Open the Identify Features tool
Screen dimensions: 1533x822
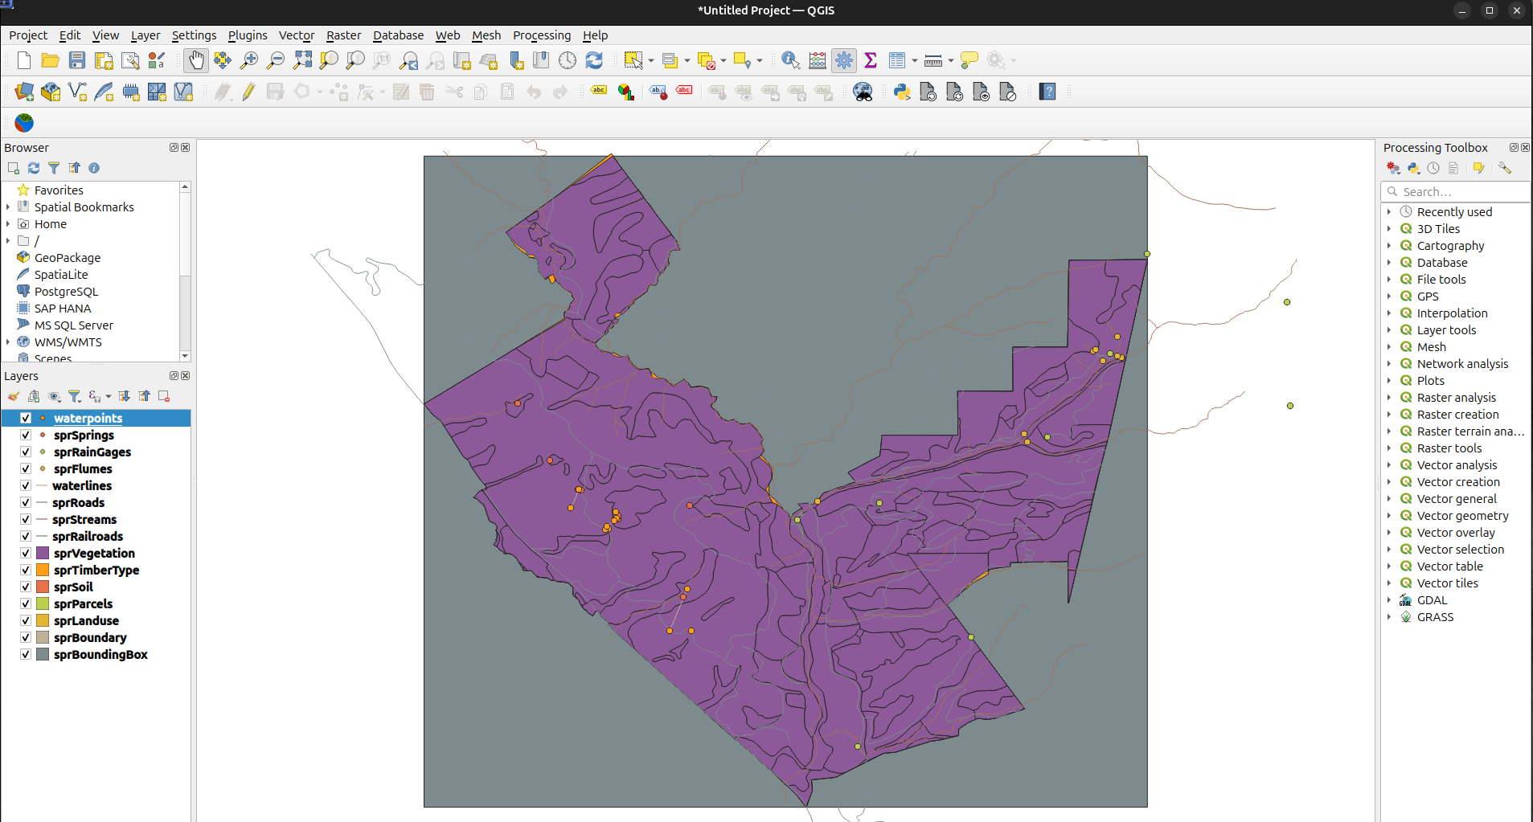790,60
